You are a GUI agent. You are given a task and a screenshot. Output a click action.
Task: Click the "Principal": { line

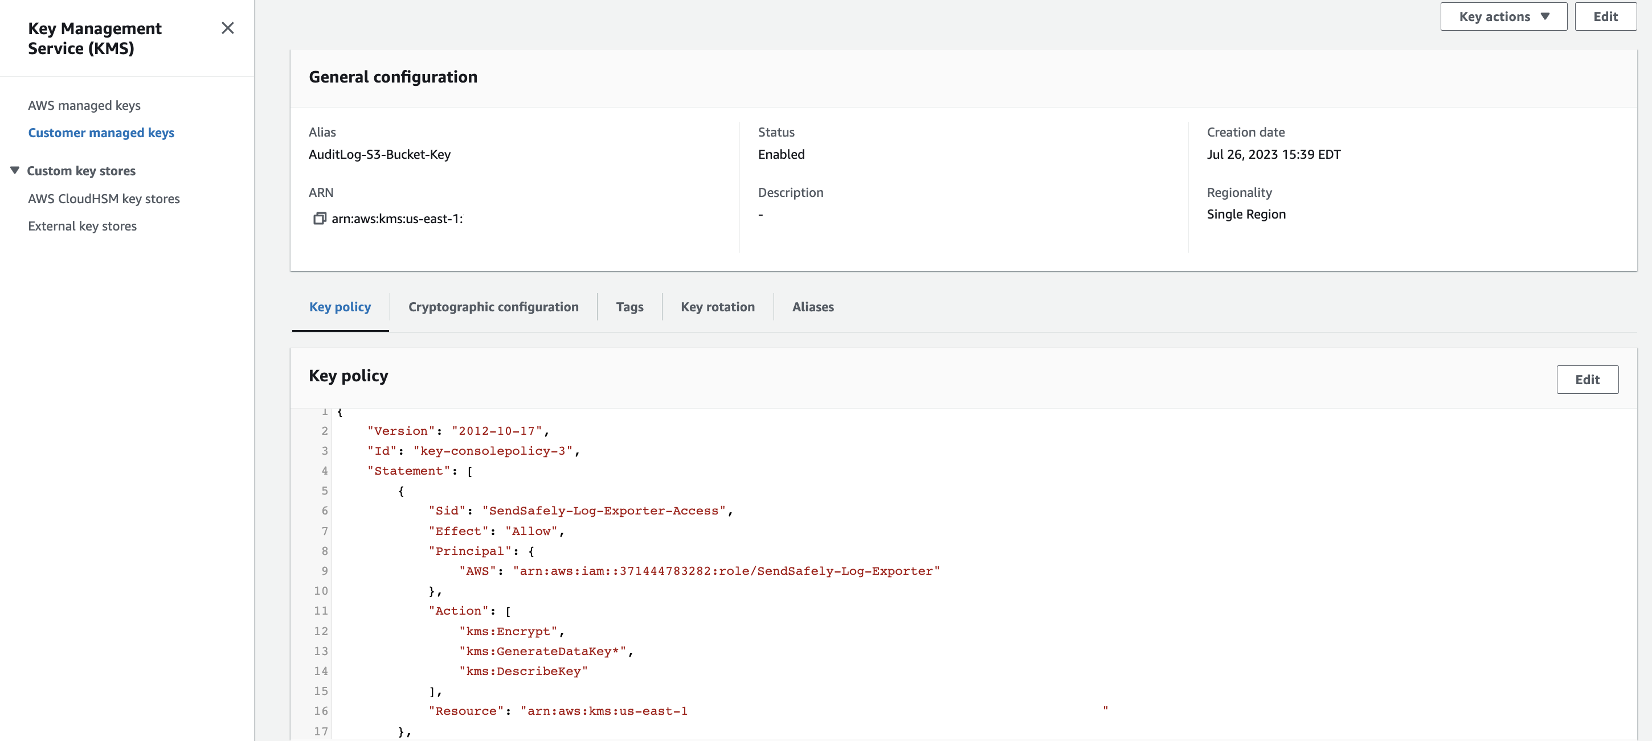[481, 551]
